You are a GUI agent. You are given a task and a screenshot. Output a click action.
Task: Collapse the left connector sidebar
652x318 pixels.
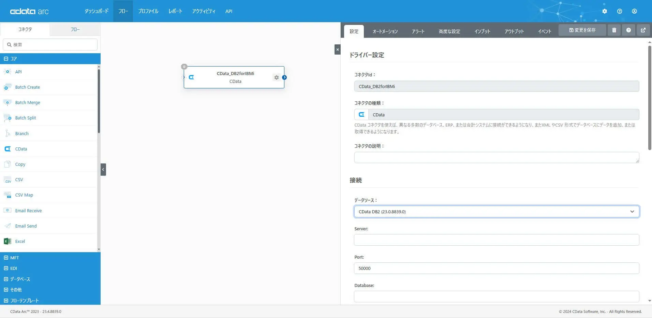103,170
